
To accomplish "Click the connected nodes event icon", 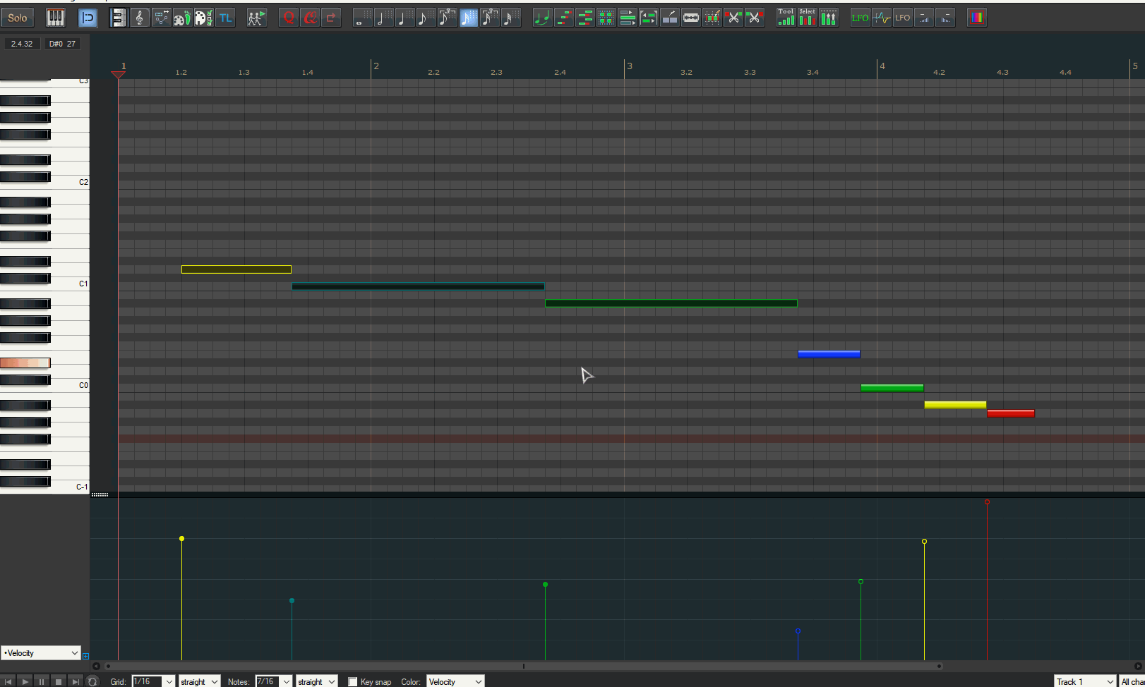I will 162,18.
